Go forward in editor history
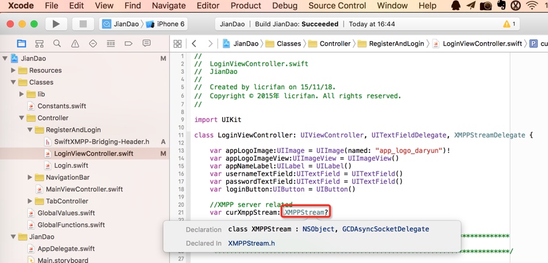The width and height of the screenshot is (548, 263). click(210, 43)
